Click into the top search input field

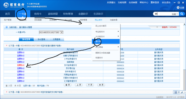click(163, 14)
